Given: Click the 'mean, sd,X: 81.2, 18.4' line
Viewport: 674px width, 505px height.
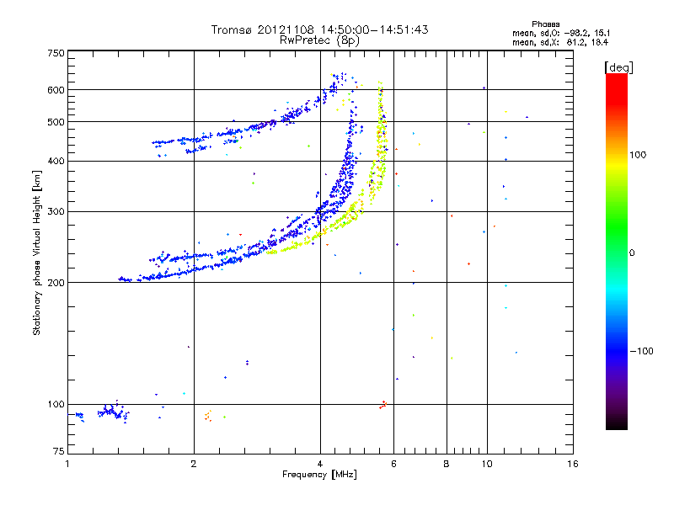Looking at the screenshot, I should tap(560, 42).
